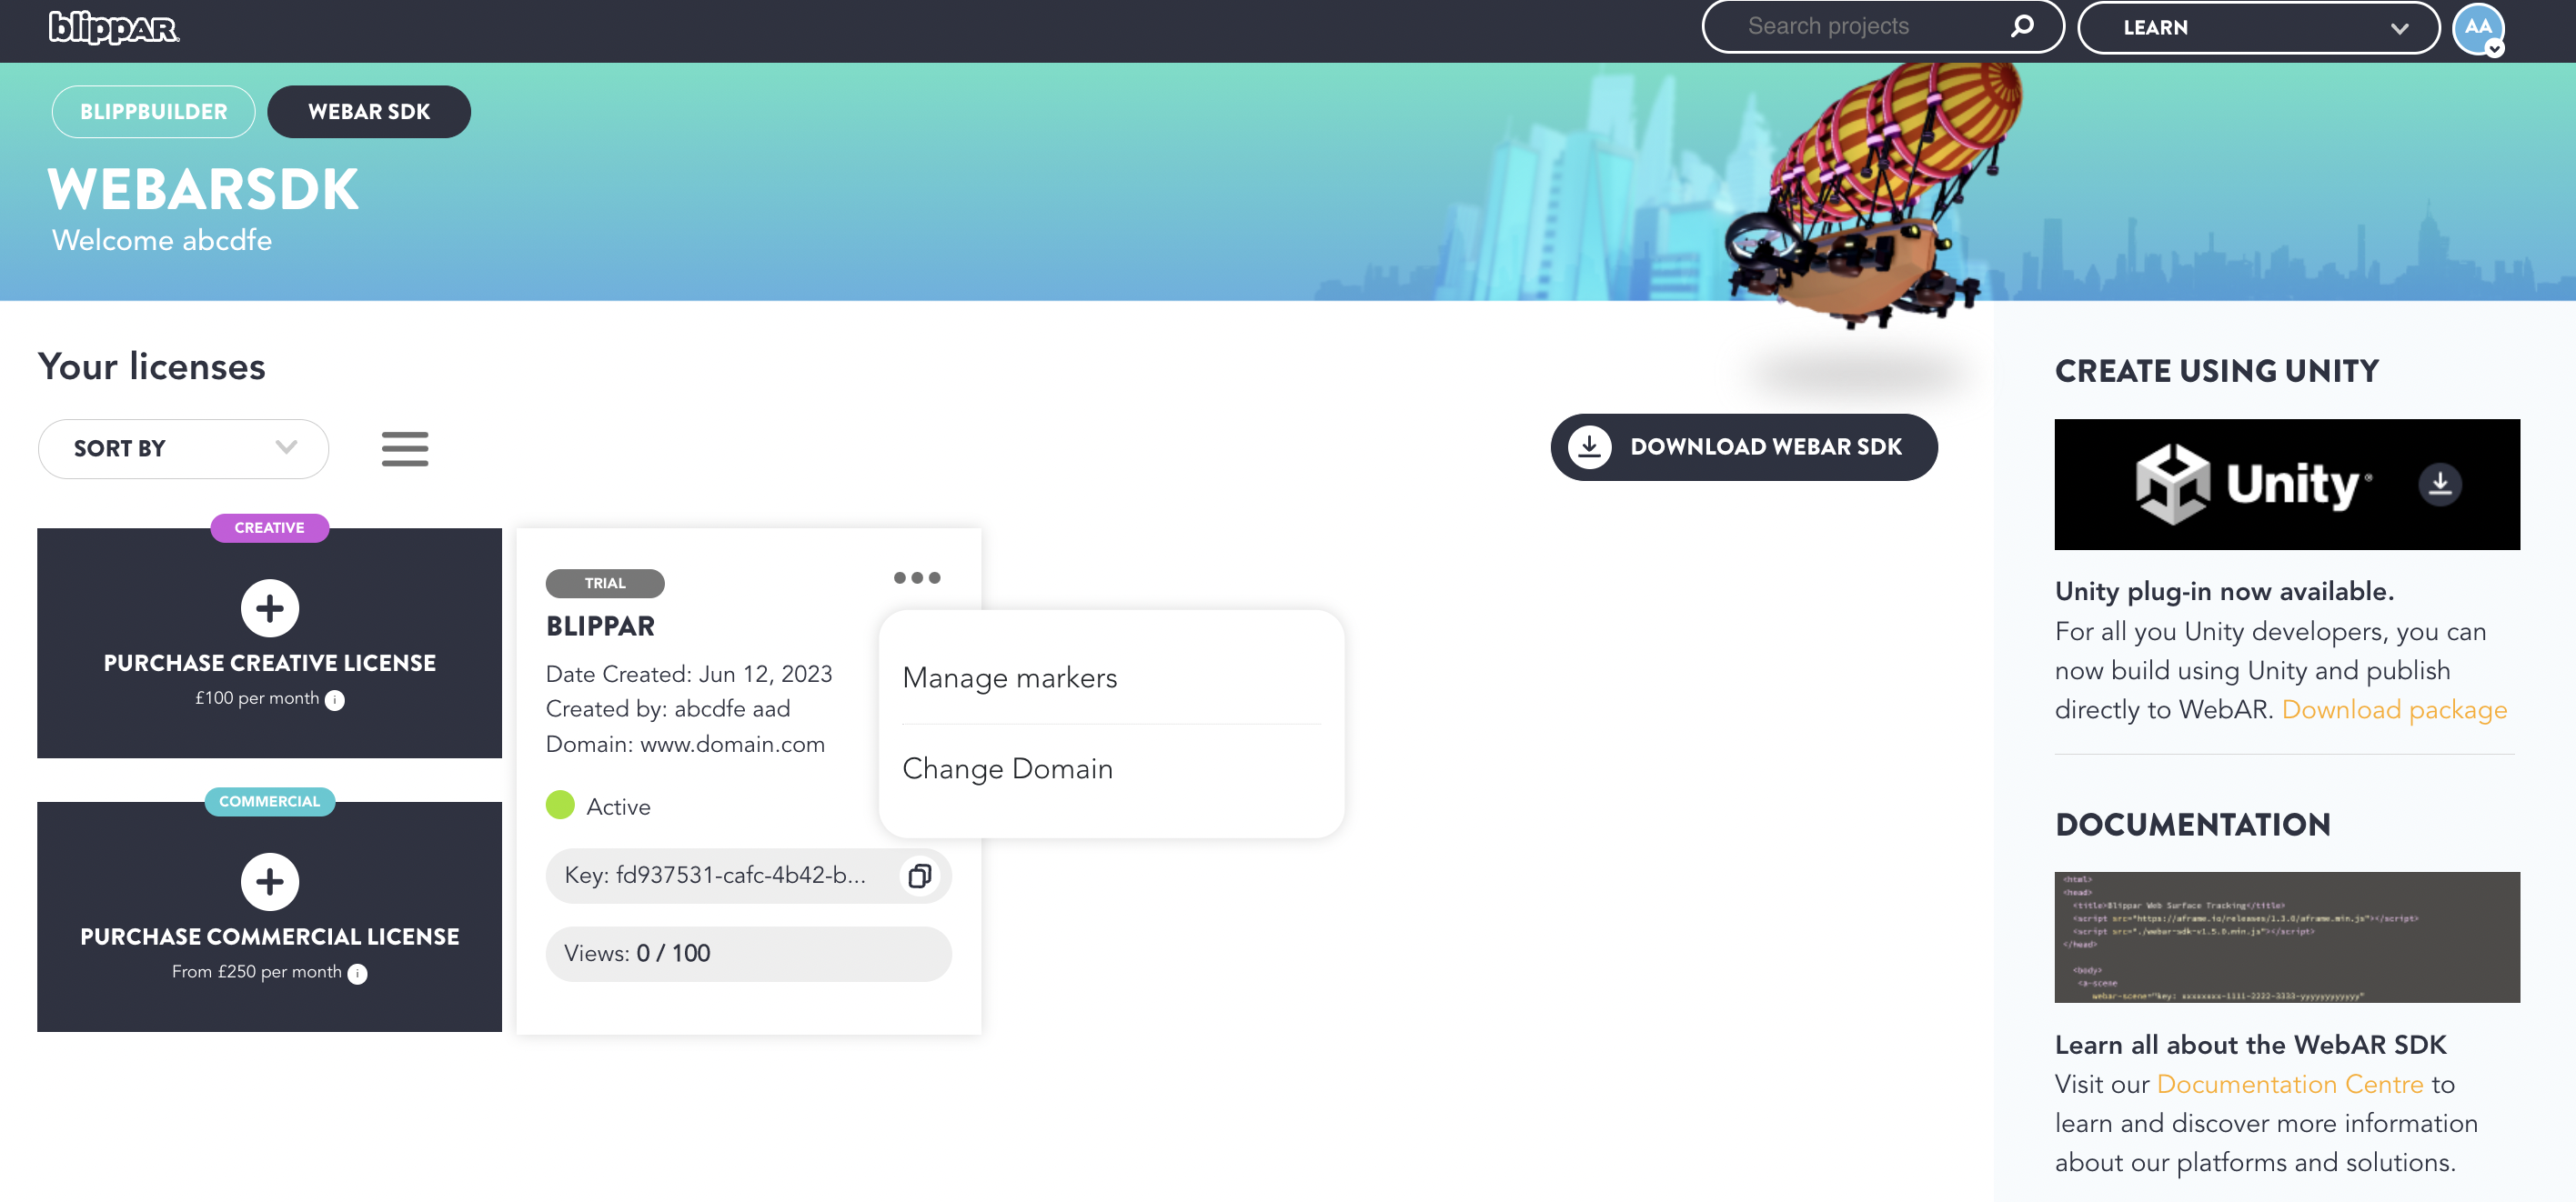Click commercial license price info icon

coord(357,974)
